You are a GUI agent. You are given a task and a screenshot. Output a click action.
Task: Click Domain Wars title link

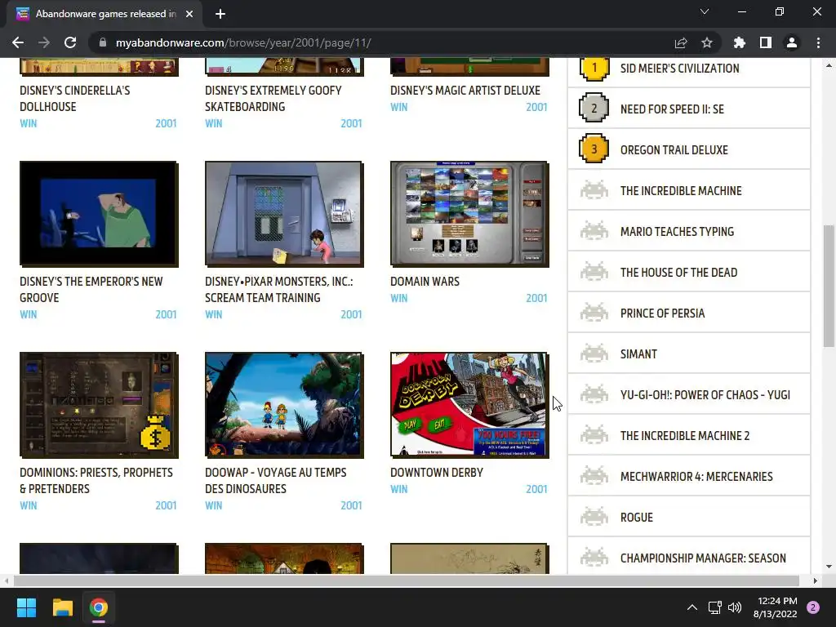(x=425, y=282)
